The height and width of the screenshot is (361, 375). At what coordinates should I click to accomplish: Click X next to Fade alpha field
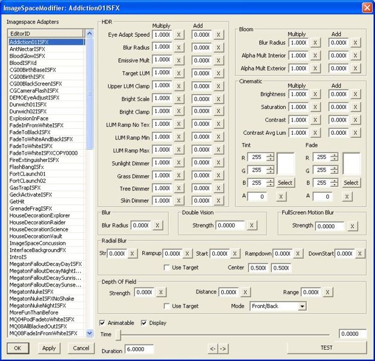[347, 197]
